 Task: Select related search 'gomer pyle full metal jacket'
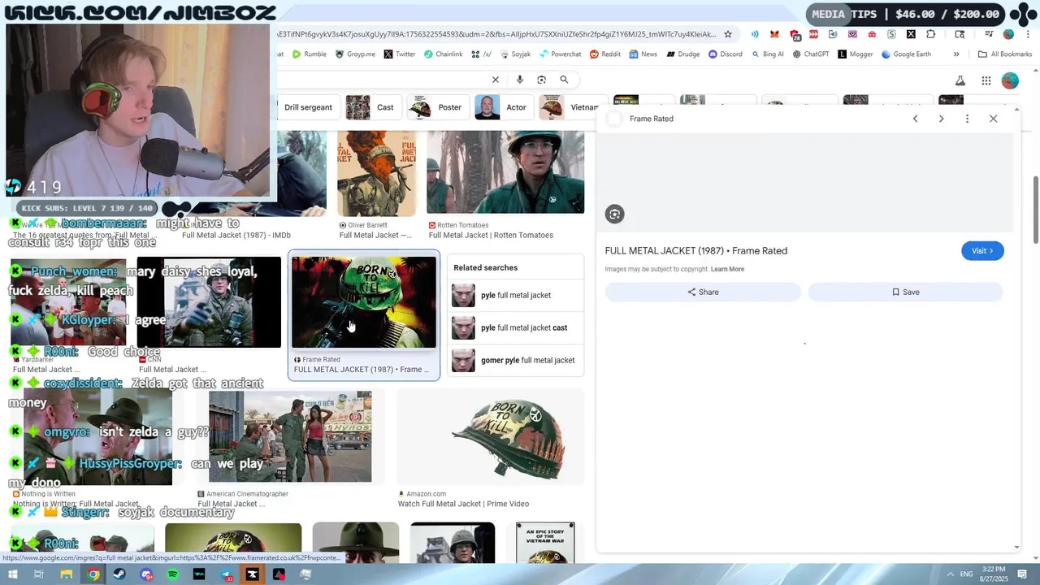(x=517, y=360)
